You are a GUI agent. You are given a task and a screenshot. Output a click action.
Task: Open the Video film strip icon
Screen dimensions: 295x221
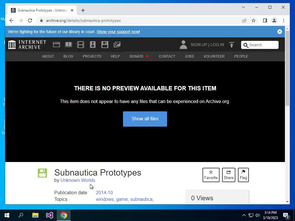81,45
